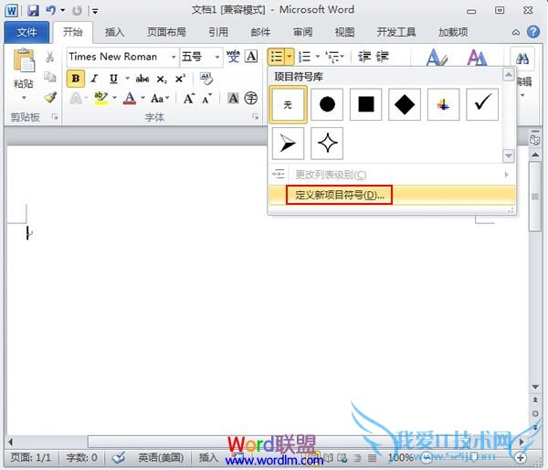548x470 pixels.
Task: Expand the font size dropdown
Action: point(217,57)
